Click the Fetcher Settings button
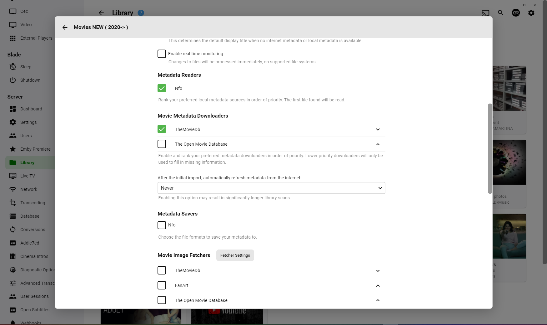Viewport: 547px width, 325px height. pos(235,255)
